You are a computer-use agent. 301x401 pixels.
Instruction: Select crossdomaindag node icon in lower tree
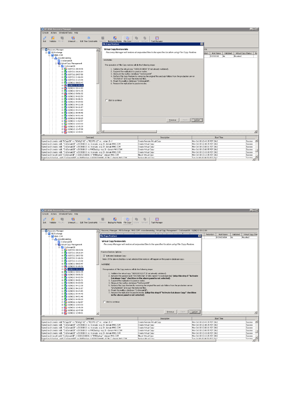click(56, 239)
